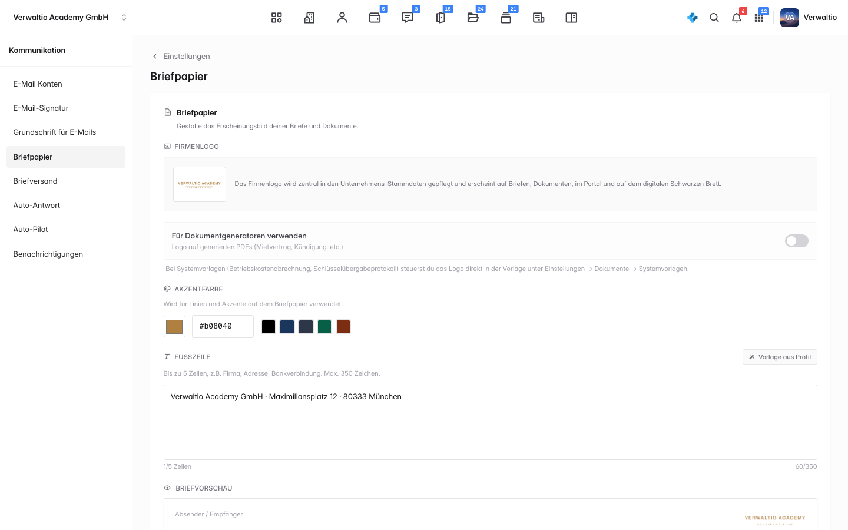Viewport: 848px width, 530px height.
Task: Open the buildings icon in top navigation
Action: (x=309, y=18)
